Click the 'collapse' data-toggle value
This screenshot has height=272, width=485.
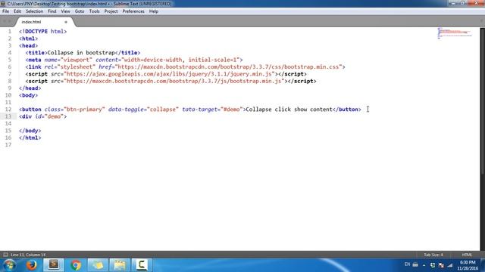pos(163,110)
